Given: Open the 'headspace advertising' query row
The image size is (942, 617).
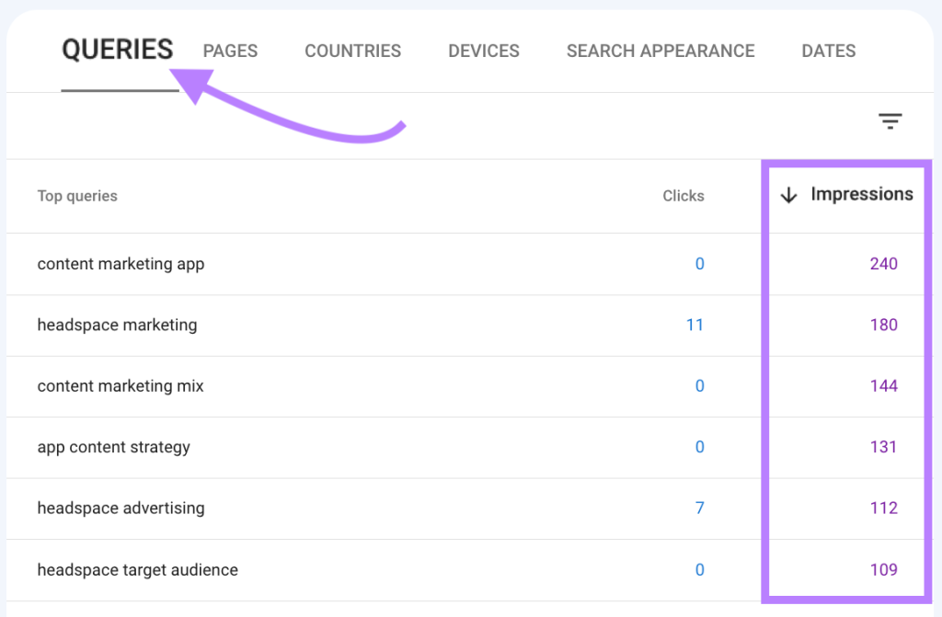Looking at the screenshot, I should (121, 508).
